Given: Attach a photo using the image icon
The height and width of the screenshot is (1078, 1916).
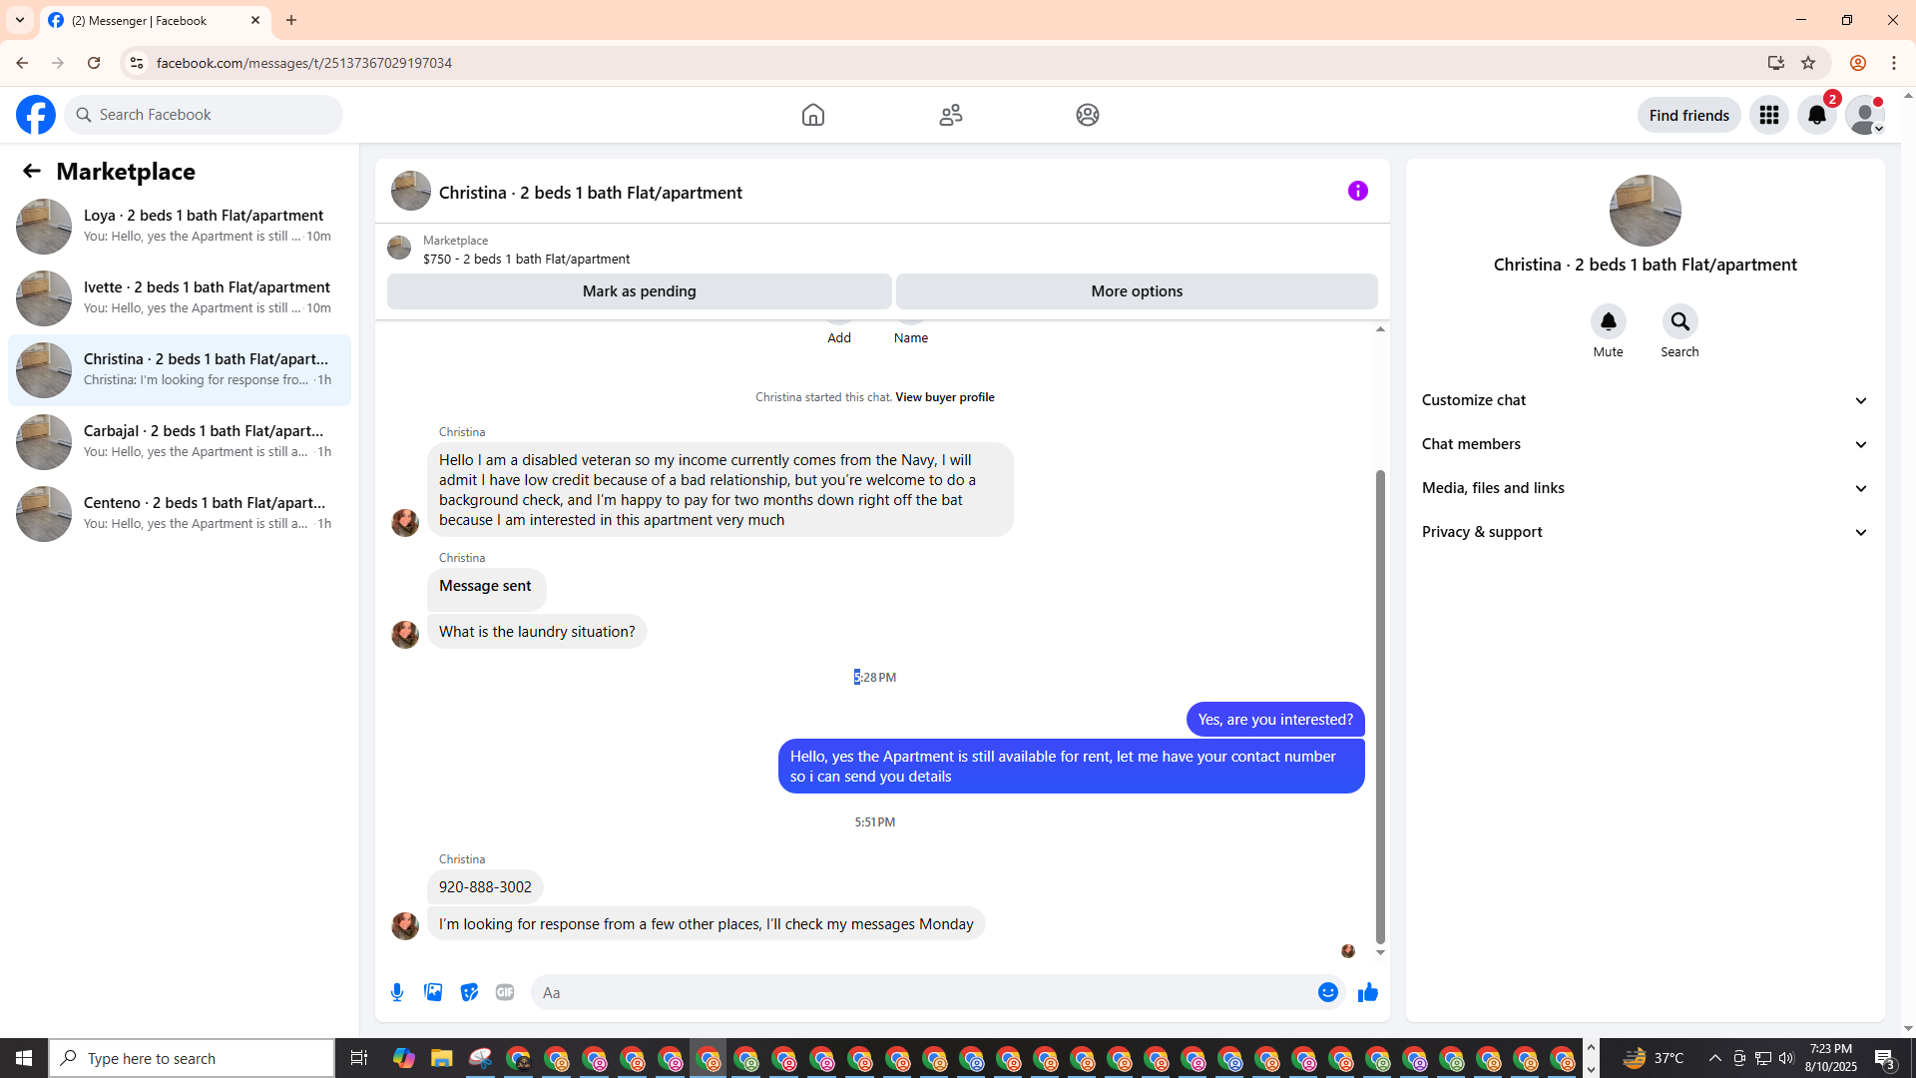Looking at the screenshot, I should (433, 992).
